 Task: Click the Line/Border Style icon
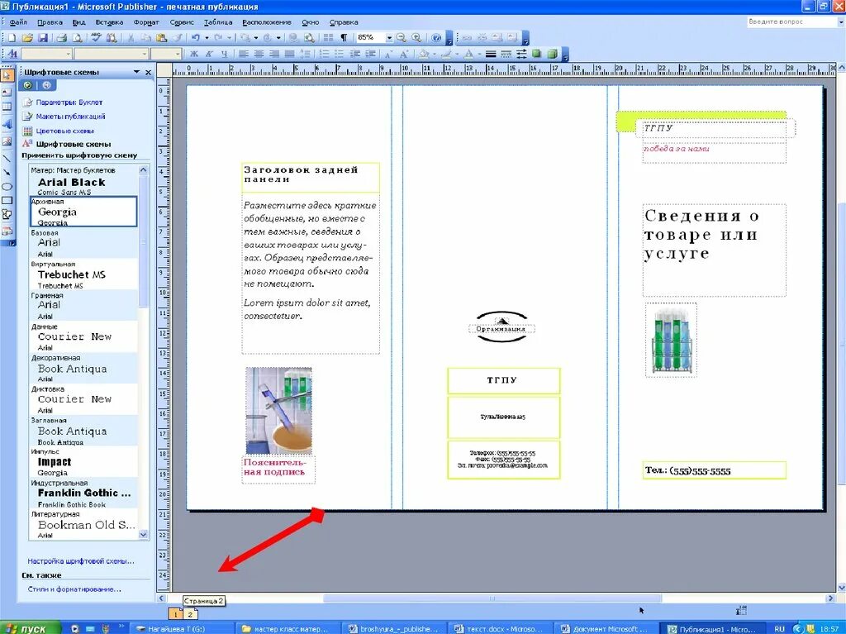491,54
